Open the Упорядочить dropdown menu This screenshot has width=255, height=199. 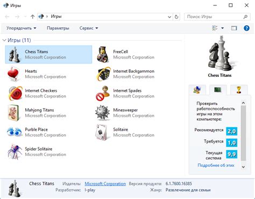tap(22, 28)
